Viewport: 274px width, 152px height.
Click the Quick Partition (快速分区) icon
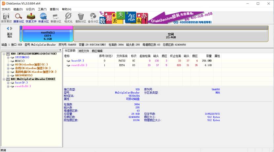[43, 18]
